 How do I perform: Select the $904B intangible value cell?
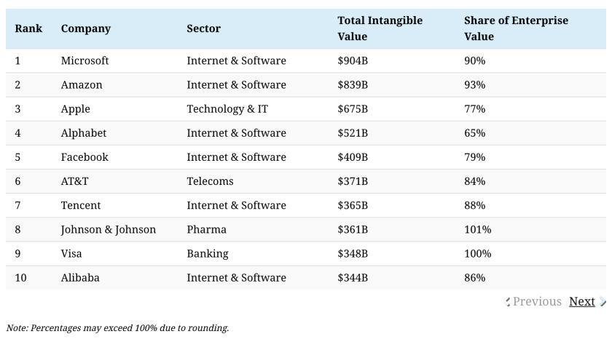353,60
